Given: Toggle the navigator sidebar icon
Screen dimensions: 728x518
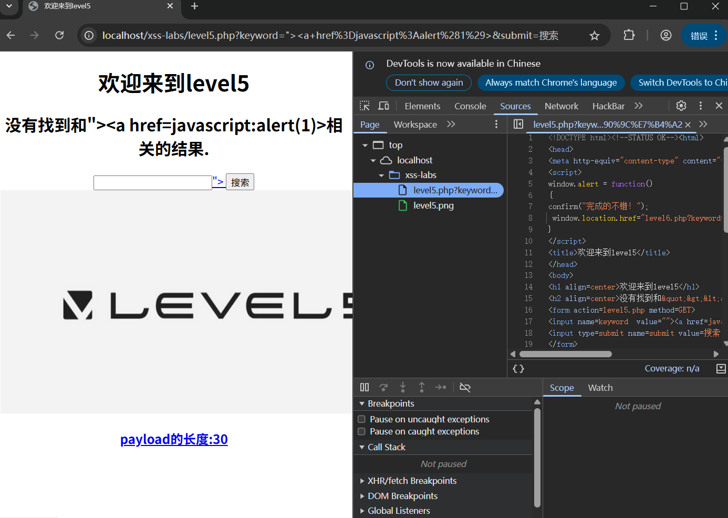Looking at the screenshot, I should click(x=518, y=125).
